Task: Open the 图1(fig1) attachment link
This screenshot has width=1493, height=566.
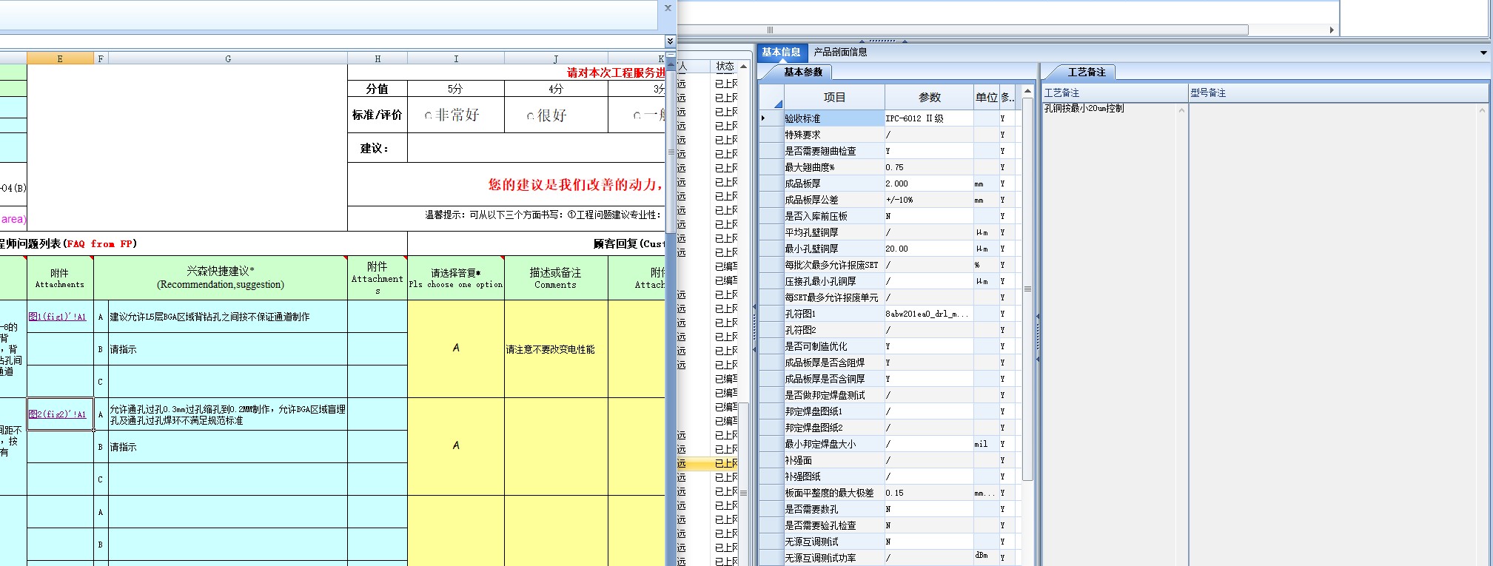Action: tap(57, 317)
